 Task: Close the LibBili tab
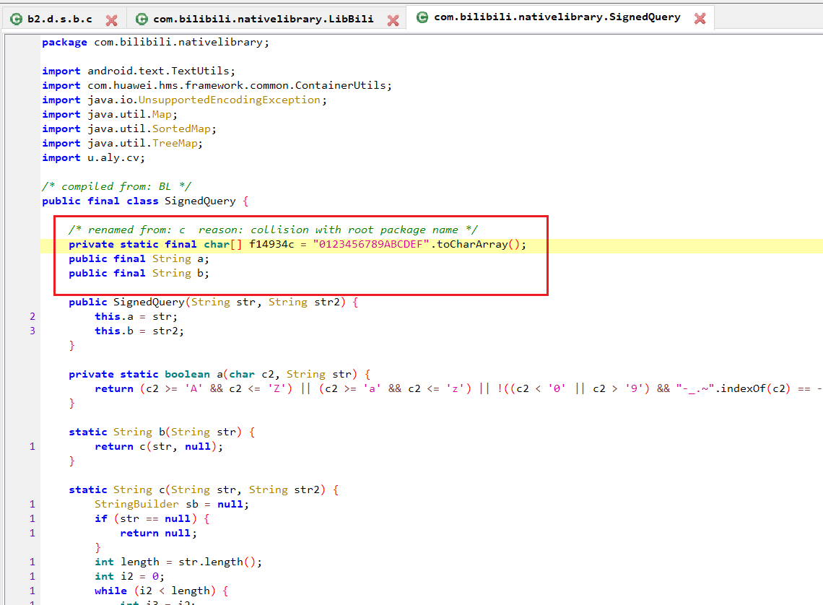[x=393, y=20]
